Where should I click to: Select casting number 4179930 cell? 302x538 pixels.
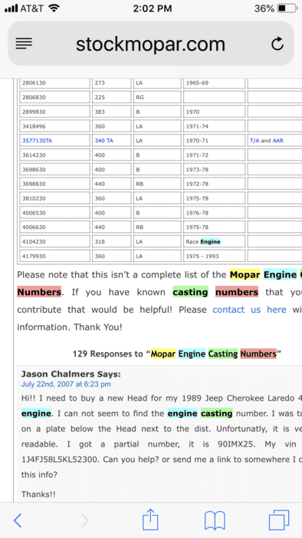click(54, 256)
